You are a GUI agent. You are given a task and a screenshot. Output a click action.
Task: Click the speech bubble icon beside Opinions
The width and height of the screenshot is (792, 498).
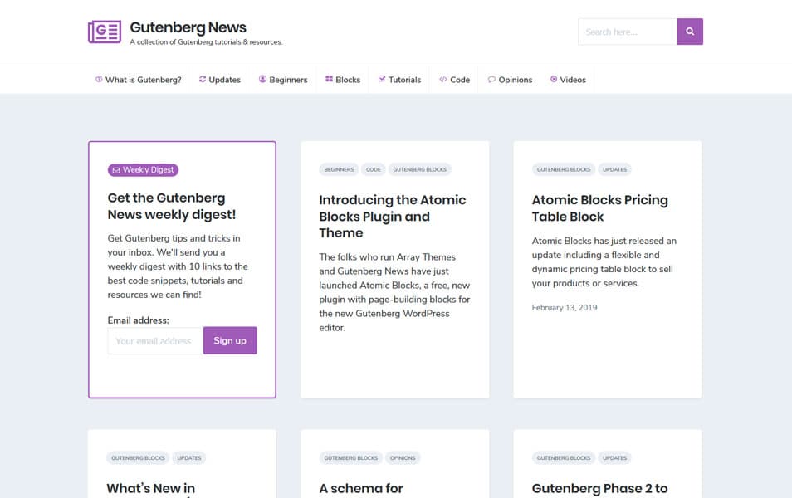491,80
